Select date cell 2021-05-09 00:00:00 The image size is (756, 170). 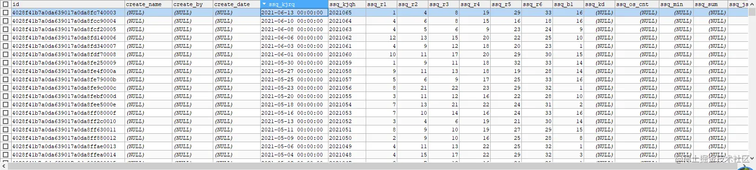tap(294, 138)
